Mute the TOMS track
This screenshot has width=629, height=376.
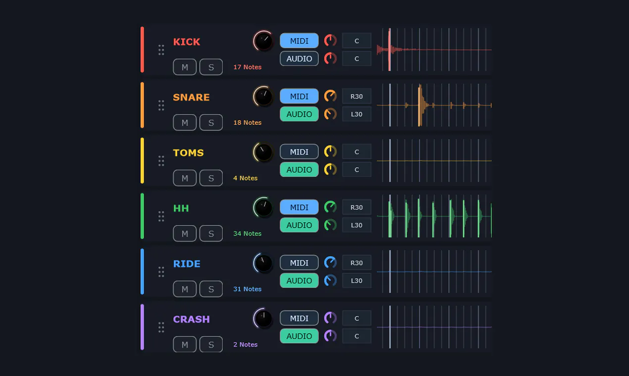pyautogui.click(x=185, y=178)
